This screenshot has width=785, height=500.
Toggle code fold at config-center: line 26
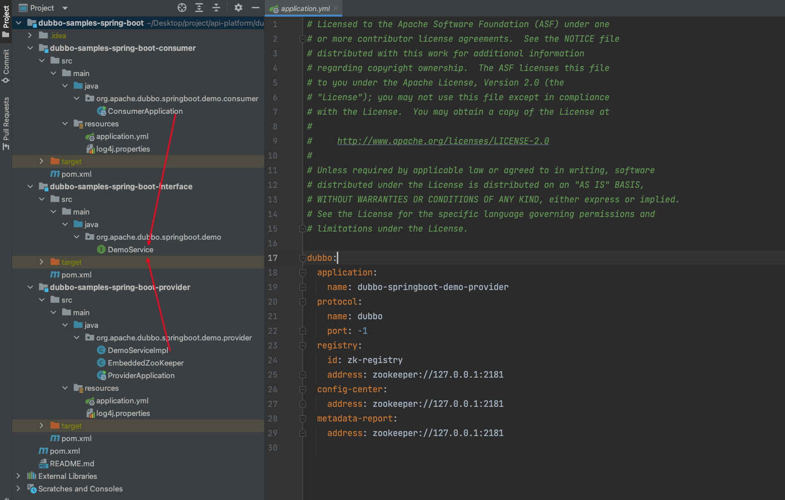[303, 389]
